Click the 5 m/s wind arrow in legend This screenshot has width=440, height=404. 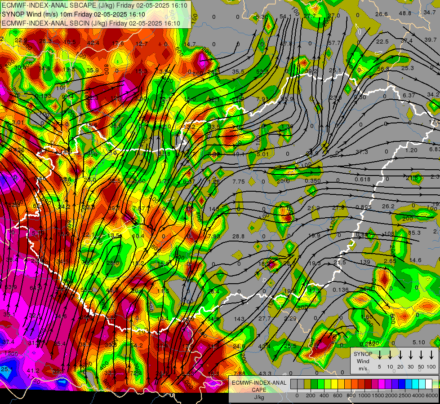pyautogui.click(x=380, y=355)
